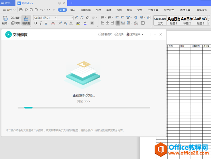Viewport: 211px width, 159px height.
Task: Click the Paste clipboard icon
Action: click(5, 18)
